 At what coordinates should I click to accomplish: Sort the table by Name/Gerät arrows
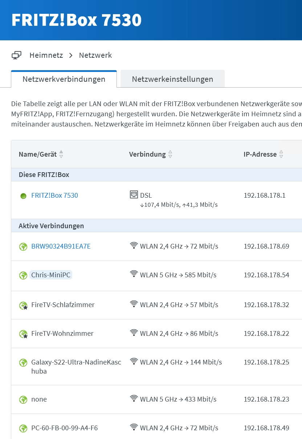point(61,154)
